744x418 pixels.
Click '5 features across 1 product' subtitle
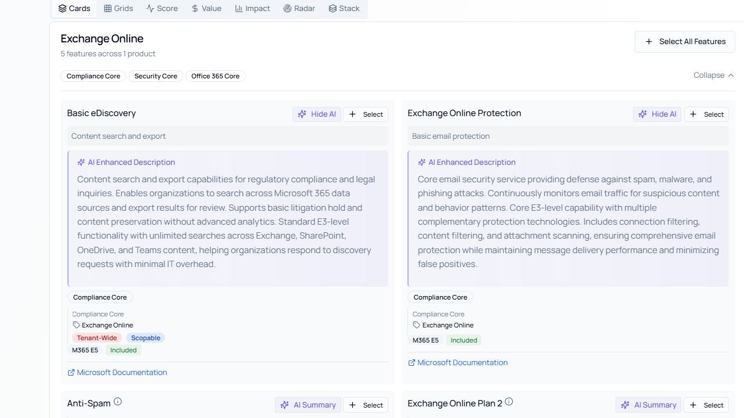coord(108,54)
